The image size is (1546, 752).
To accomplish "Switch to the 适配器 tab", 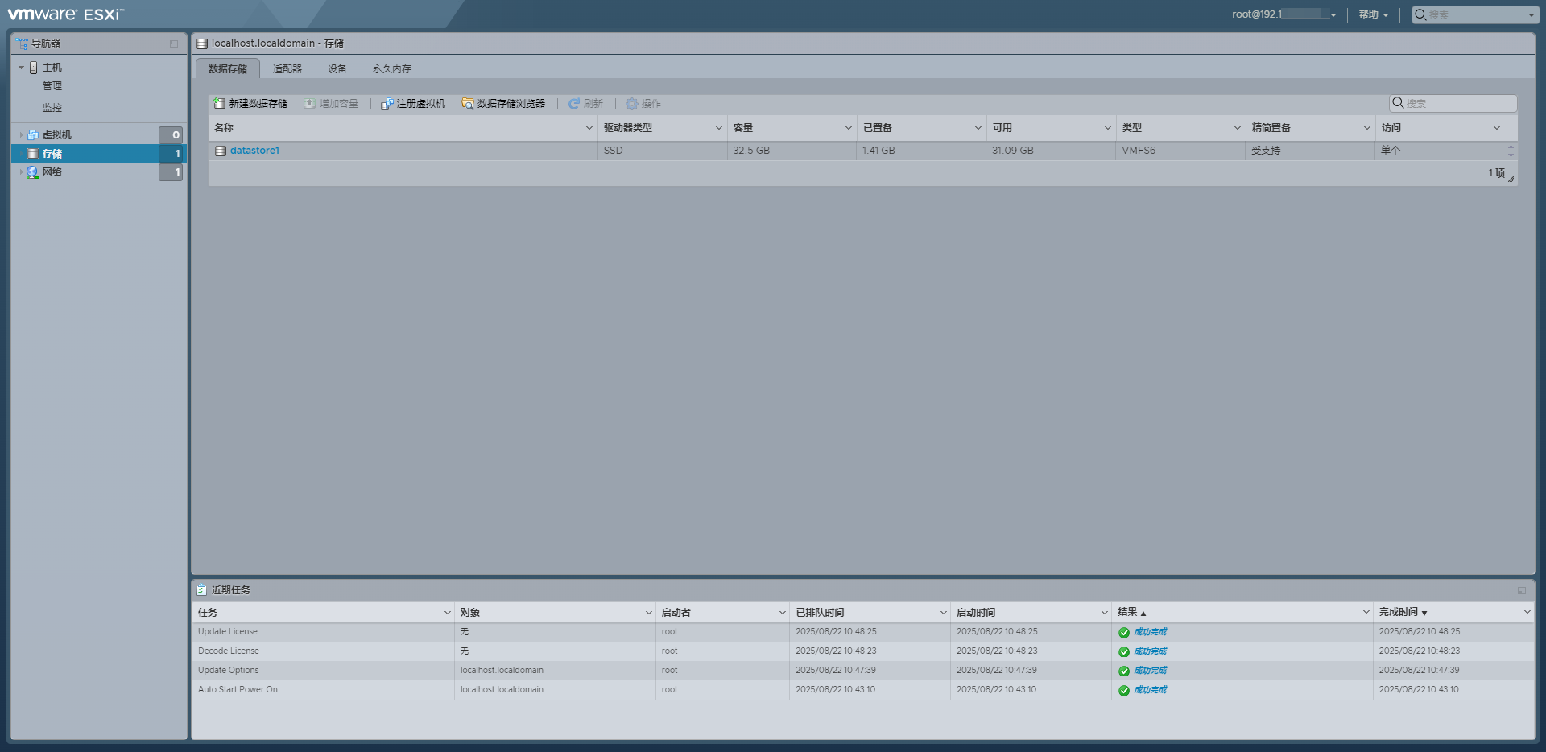I will pos(287,68).
